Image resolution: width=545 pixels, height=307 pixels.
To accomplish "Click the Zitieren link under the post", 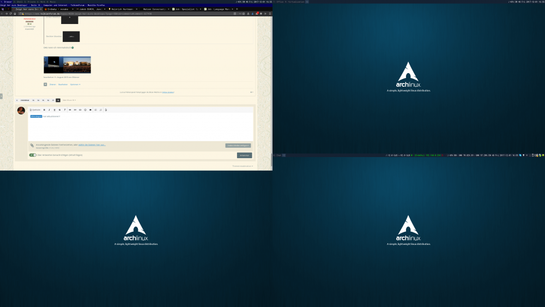I will click(x=52, y=85).
